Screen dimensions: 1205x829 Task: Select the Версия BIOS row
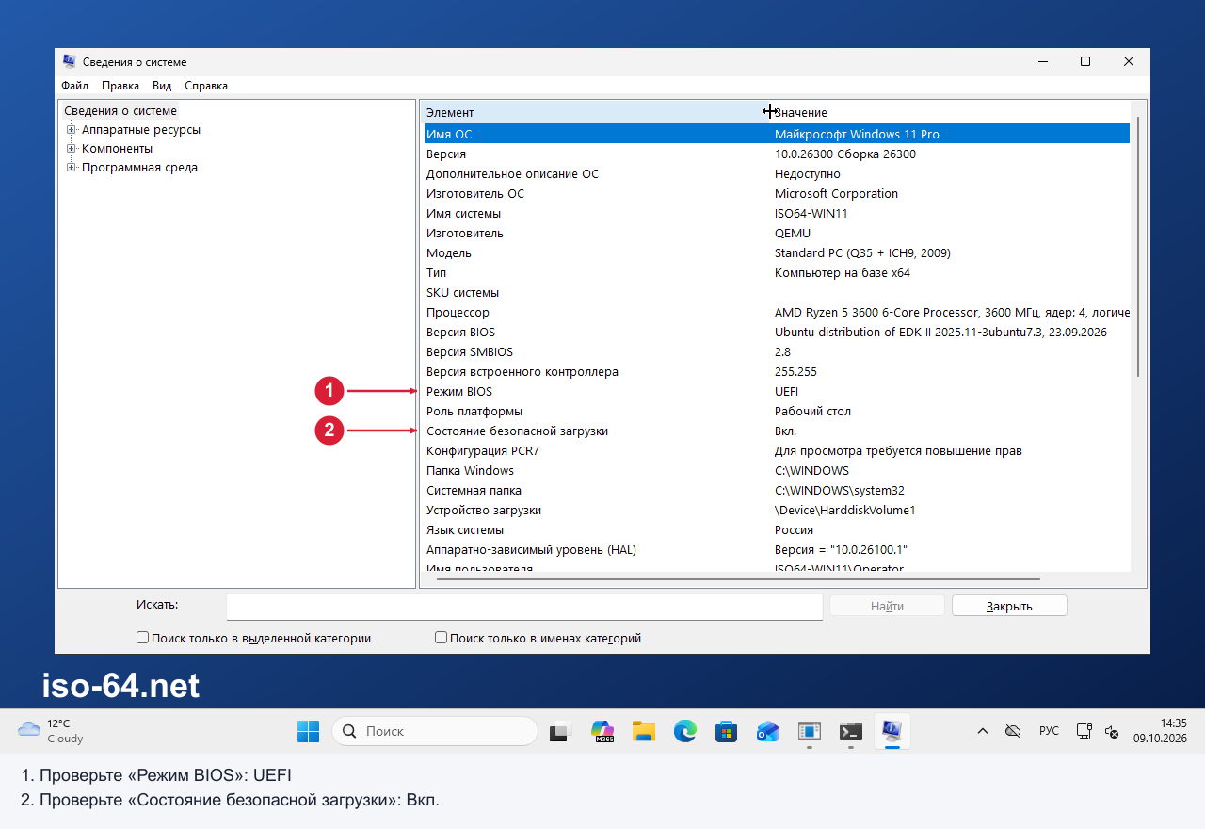(x=777, y=332)
